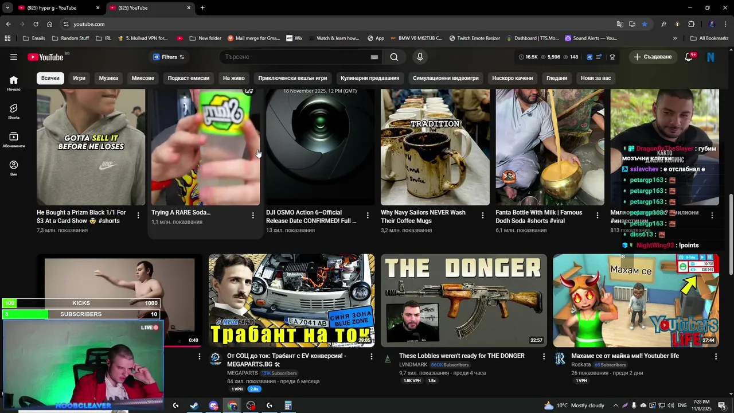Open the weather widget showing 10°C
The height and width of the screenshot is (413, 734).
pyautogui.click(x=574, y=406)
